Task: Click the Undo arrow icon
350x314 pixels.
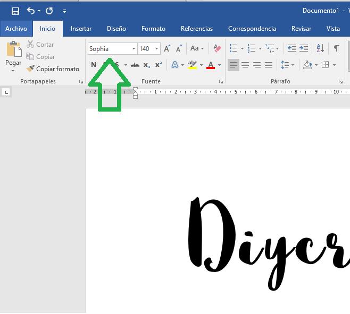Action: [x=31, y=11]
